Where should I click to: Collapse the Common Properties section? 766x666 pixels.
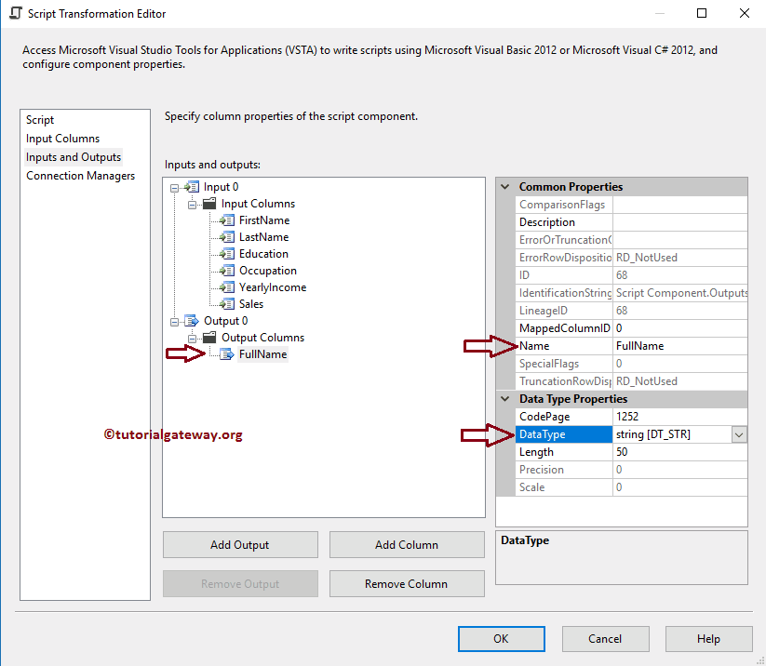click(x=505, y=187)
